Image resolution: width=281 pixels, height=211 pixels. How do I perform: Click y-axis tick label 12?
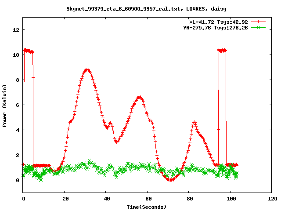16,30
